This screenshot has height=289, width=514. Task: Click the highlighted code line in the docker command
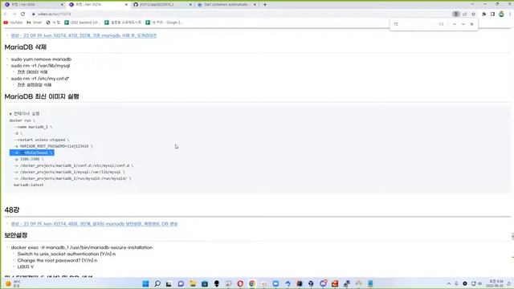click(32, 153)
